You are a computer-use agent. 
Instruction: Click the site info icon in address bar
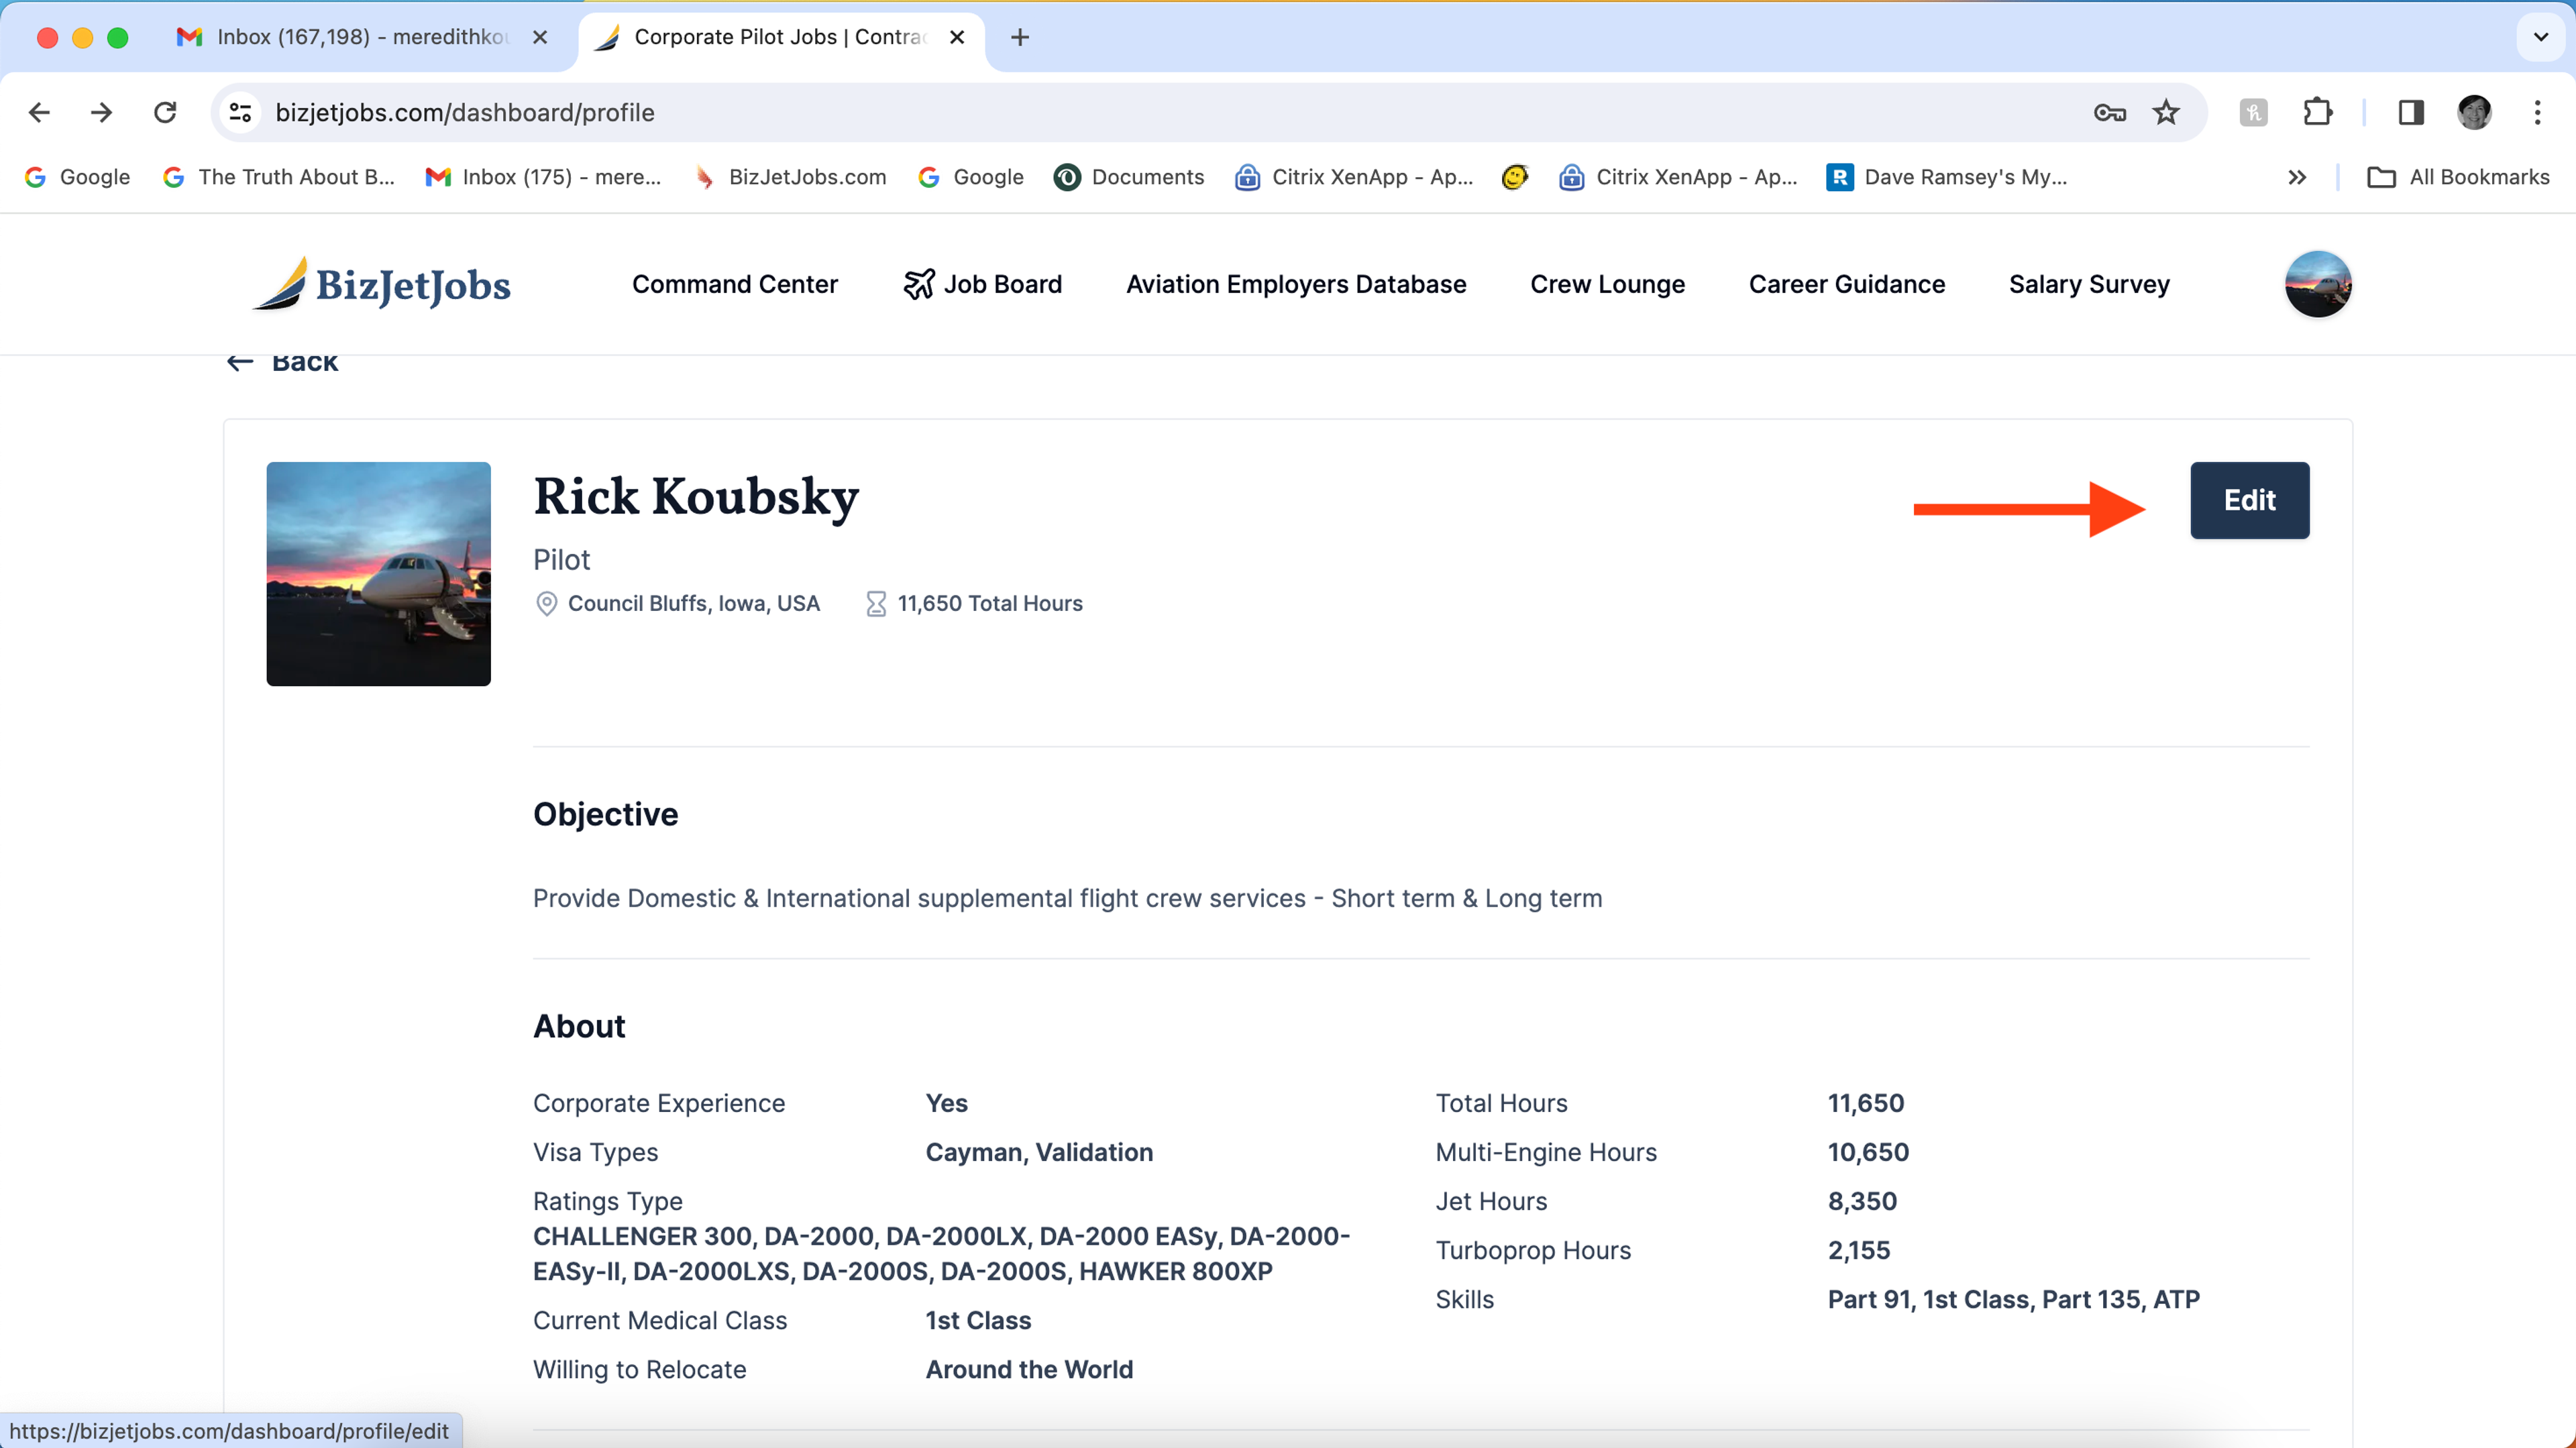click(240, 112)
